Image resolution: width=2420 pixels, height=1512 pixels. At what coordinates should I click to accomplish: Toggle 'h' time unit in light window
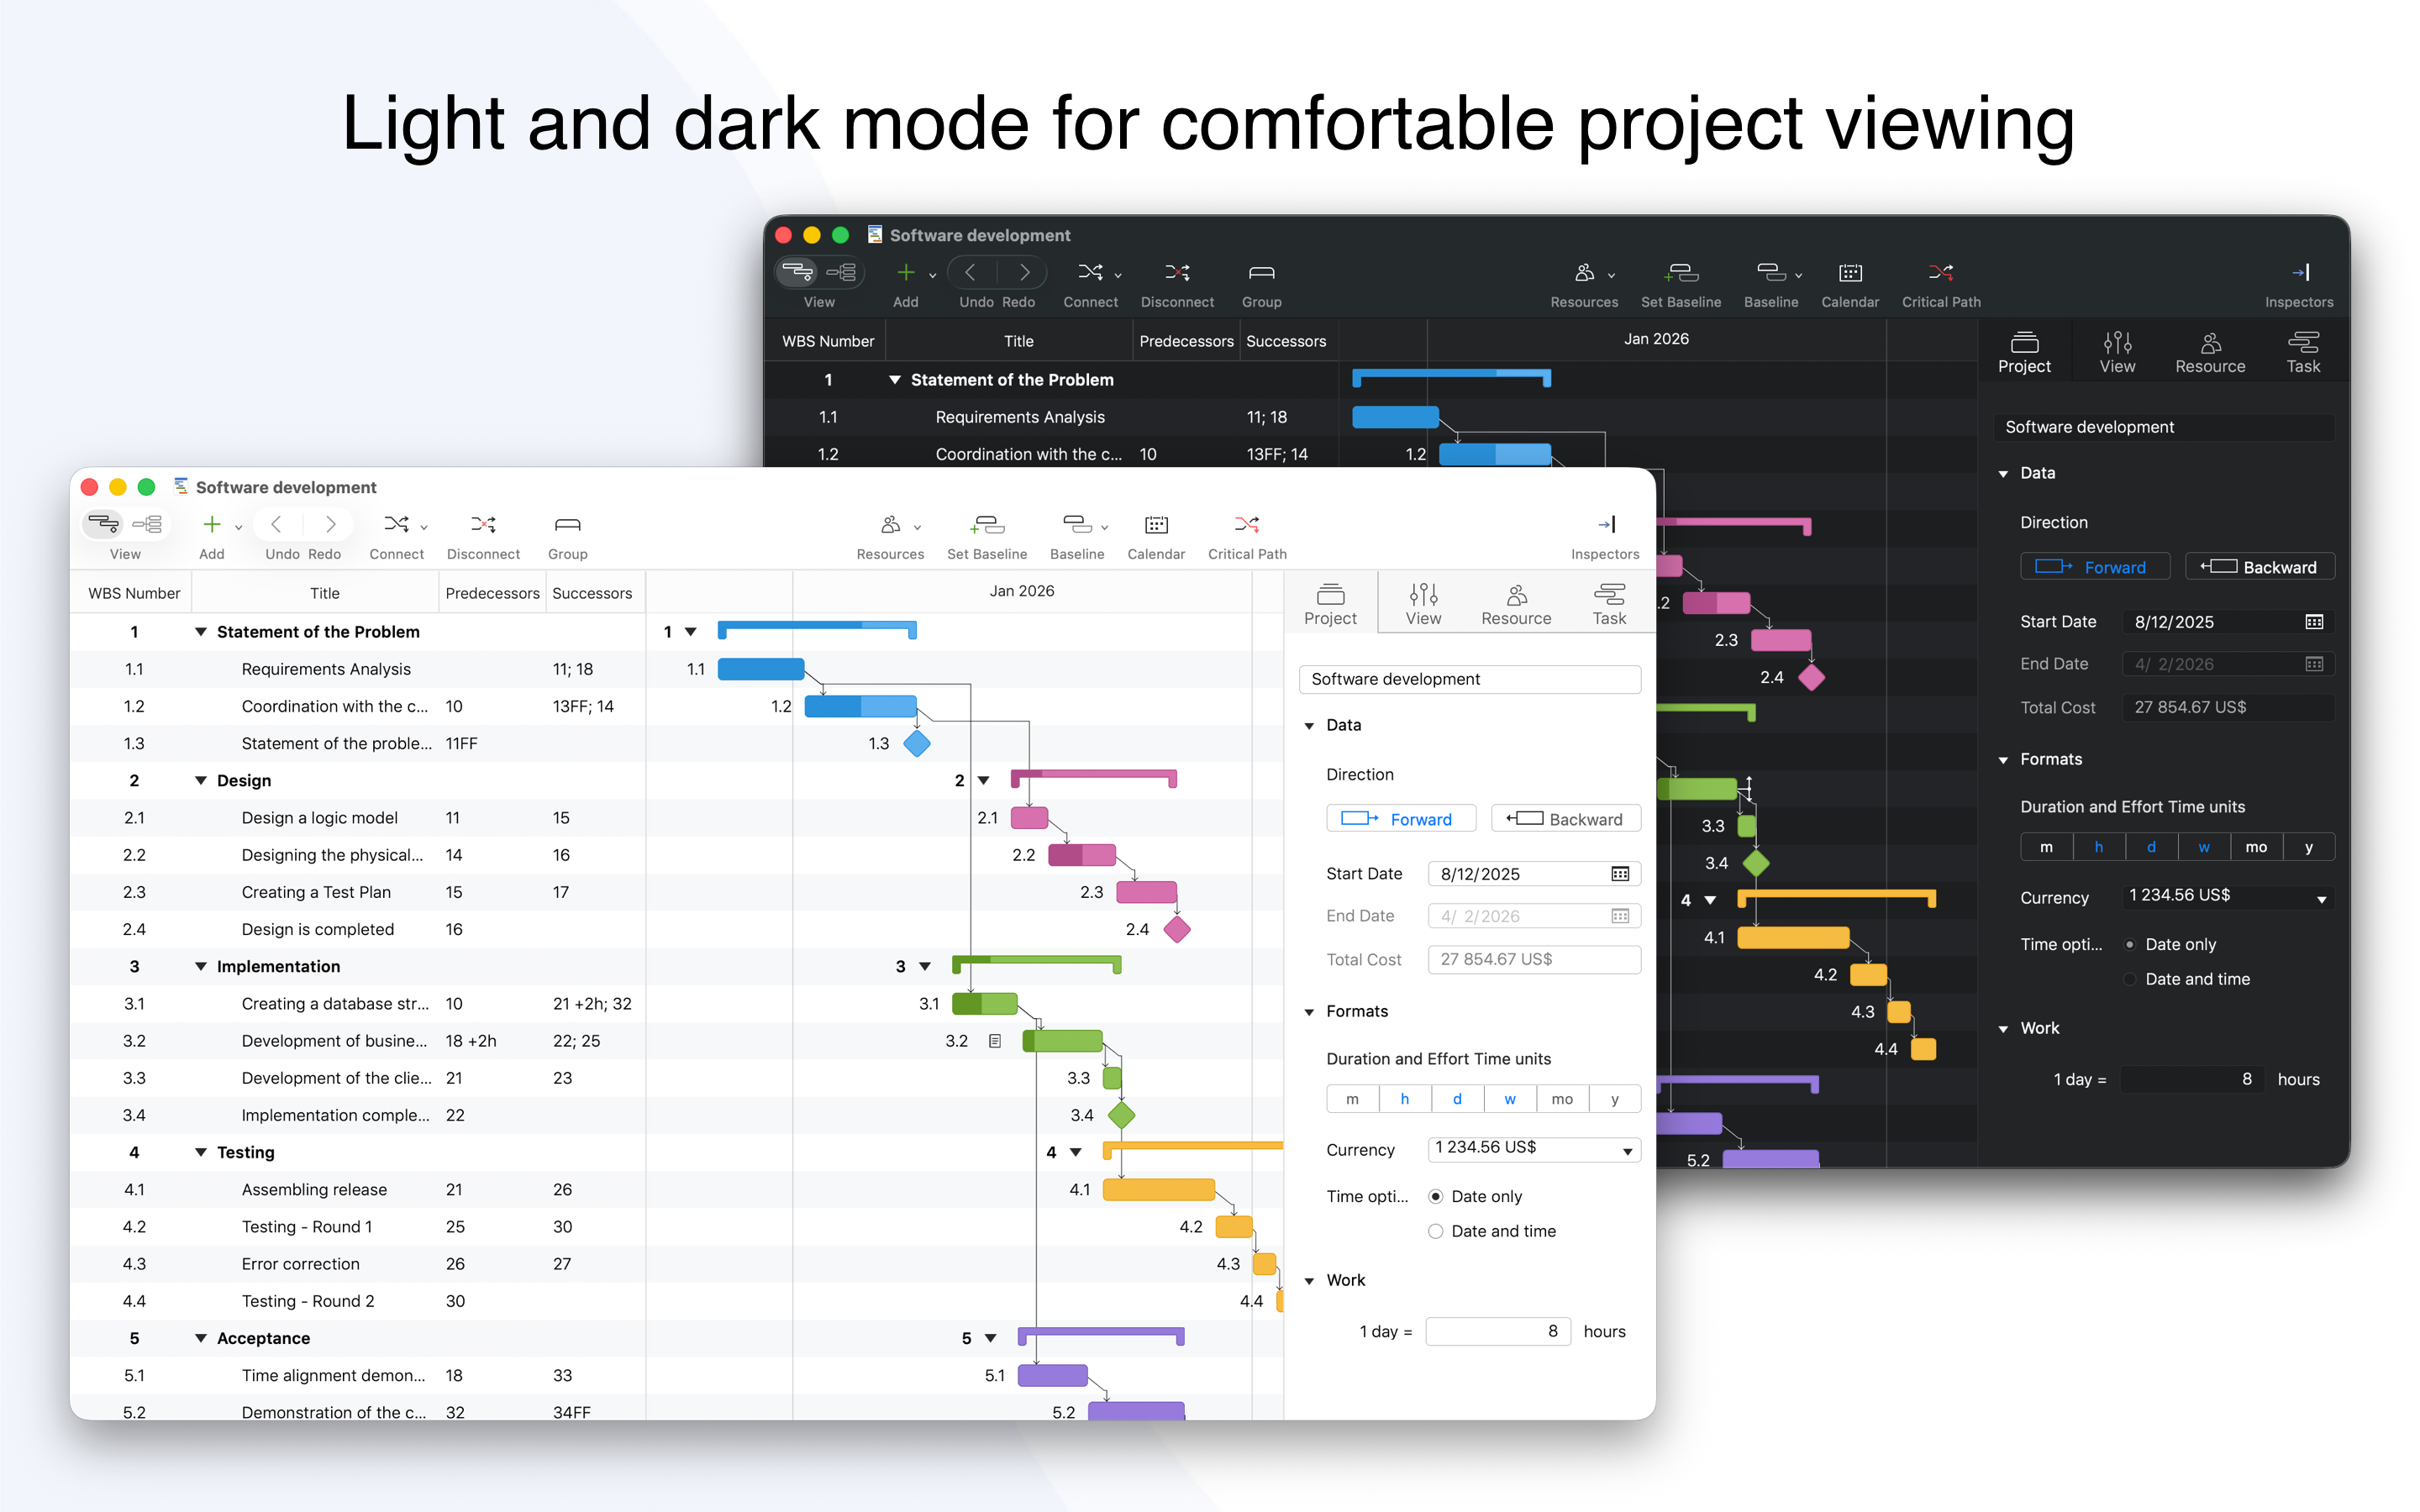click(1404, 1099)
